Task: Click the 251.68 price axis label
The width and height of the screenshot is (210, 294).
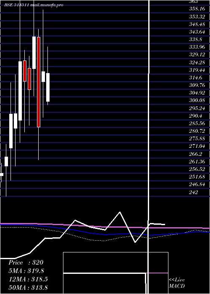Action: tap(197, 177)
